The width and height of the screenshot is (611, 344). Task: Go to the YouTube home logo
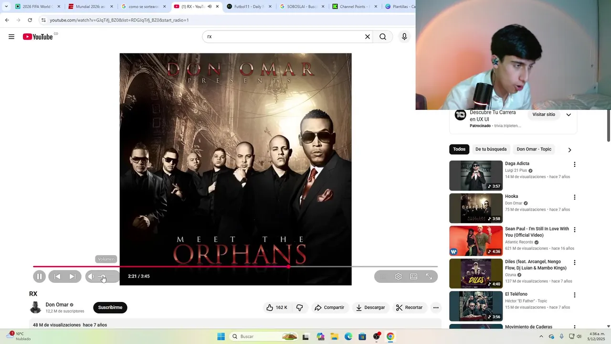(38, 37)
